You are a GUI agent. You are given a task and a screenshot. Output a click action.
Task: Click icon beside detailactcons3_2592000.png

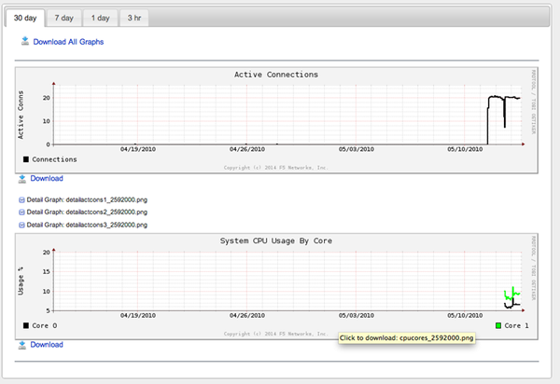click(21, 225)
